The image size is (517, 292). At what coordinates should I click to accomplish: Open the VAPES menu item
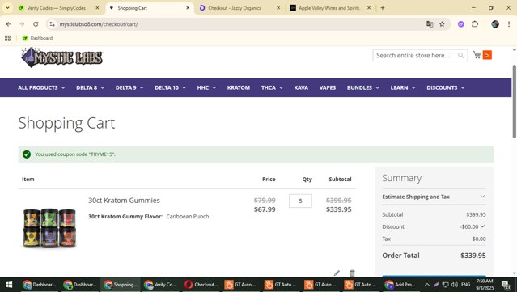[x=328, y=87]
